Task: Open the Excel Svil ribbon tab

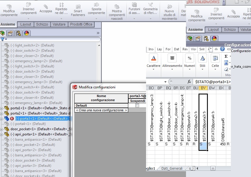Action: [x=202, y=49]
